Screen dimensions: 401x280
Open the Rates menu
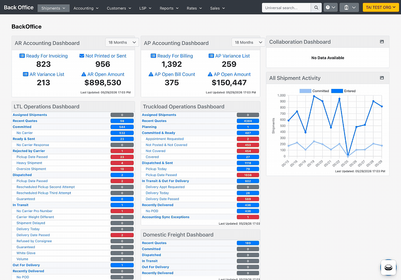(x=194, y=8)
